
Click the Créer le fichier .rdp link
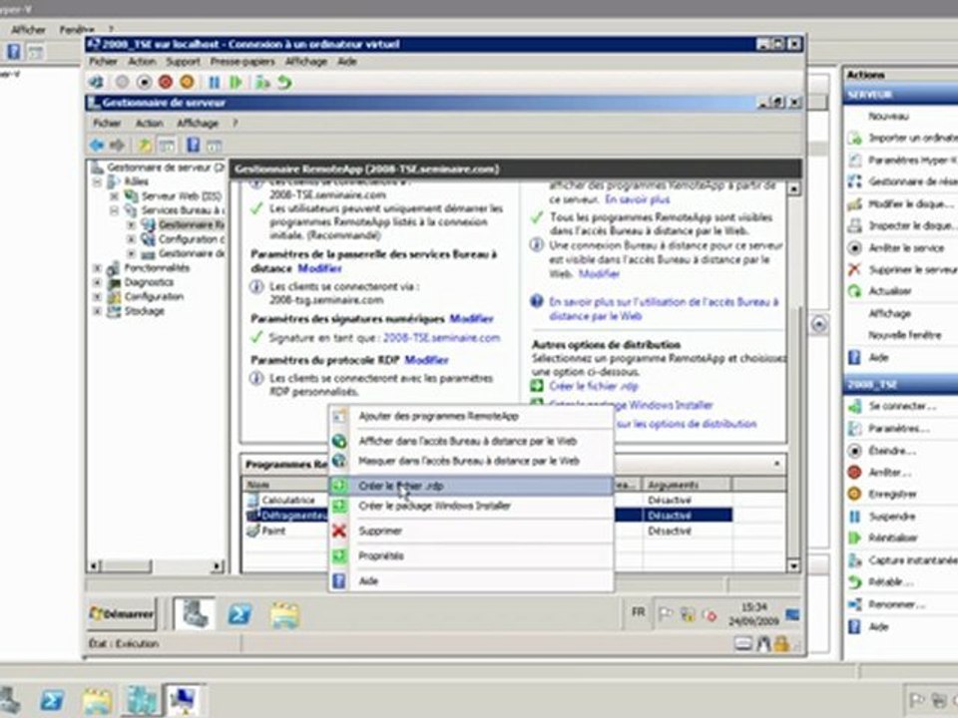coord(593,386)
